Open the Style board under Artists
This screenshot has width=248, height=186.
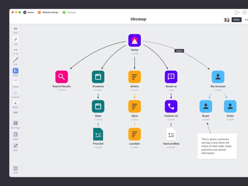tap(135, 106)
